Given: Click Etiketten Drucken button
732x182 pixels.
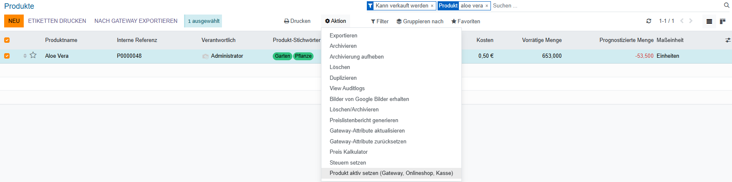Looking at the screenshot, I should [x=57, y=21].
